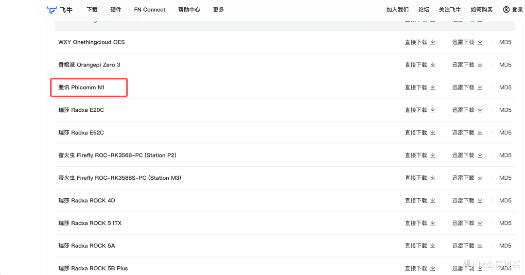The image size is (525, 275).
Task: Show MD5 for Radxa ROCK 5A
Action: (505, 246)
